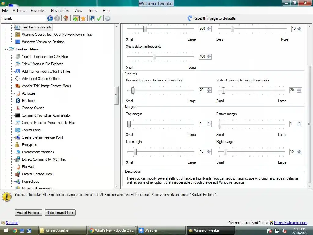Click the right panel scroll down arrow
313x235 pixels.
(309, 186)
